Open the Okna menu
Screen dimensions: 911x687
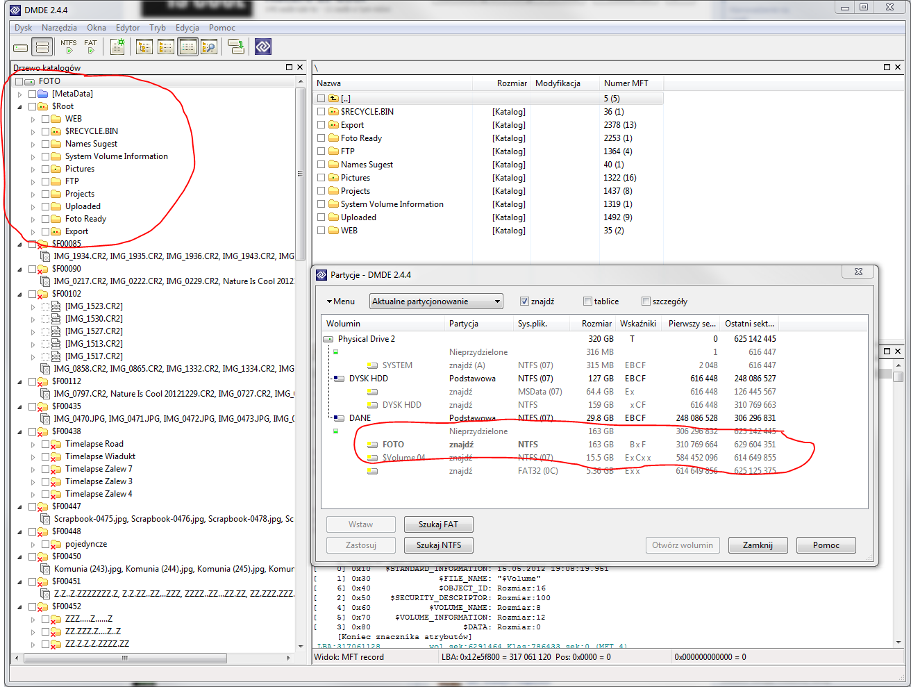click(x=97, y=28)
